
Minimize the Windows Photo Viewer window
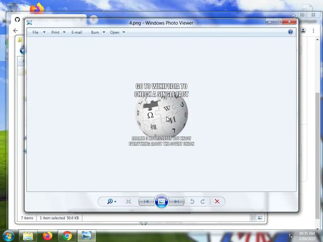[270, 22]
